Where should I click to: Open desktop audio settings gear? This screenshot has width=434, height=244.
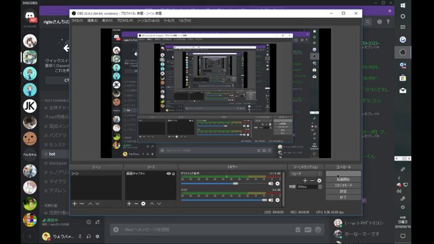pos(277,184)
